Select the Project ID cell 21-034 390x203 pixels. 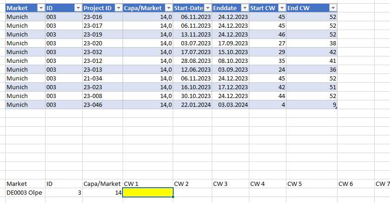pos(103,78)
